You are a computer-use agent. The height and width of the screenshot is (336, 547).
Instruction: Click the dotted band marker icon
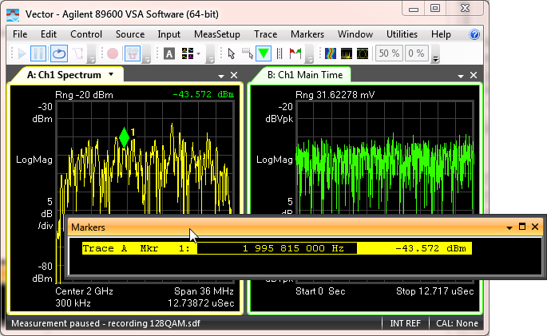(x=279, y=53)
